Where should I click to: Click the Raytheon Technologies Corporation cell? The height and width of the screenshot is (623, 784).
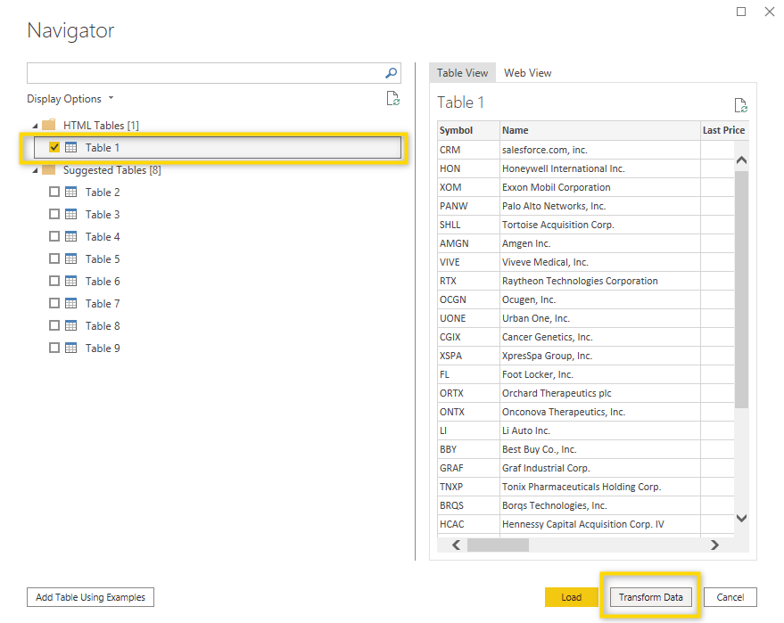tap(600, 281)
